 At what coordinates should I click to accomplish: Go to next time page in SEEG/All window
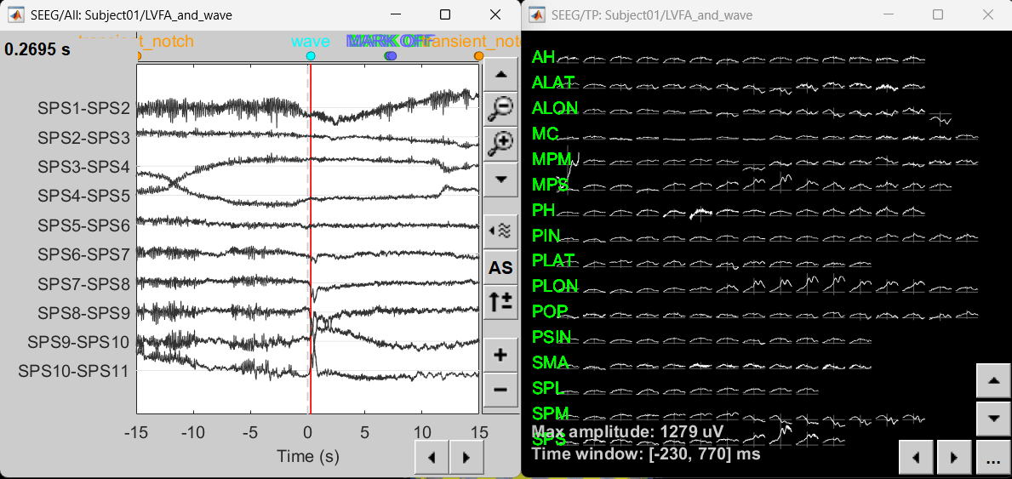466,457
